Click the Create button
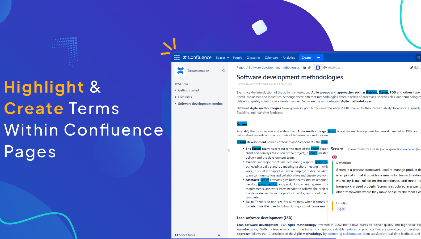Screen dimensions: 421x239 [306, 58]
